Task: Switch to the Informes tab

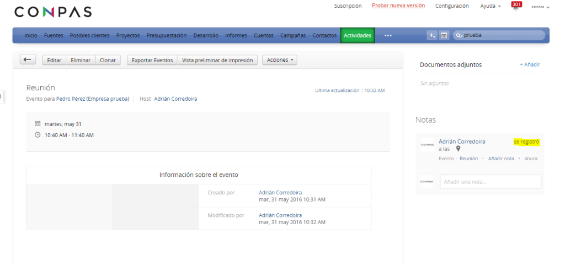Action: pyautogui.click(x=236, y=36)
